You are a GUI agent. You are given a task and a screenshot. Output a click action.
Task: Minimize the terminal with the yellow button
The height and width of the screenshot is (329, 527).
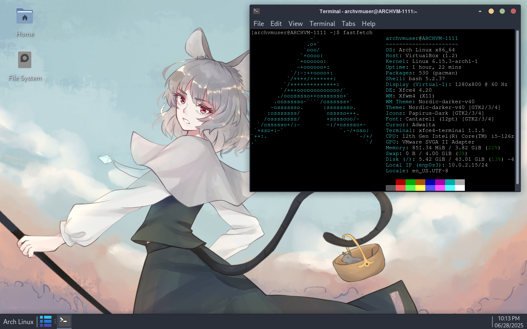(x=491, y=11)
